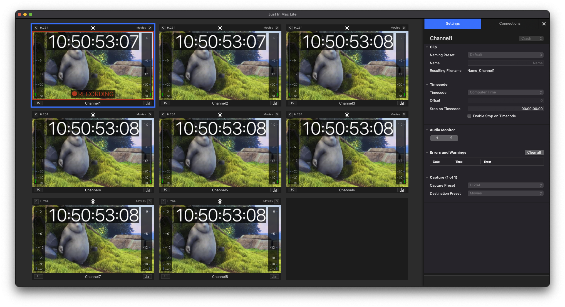The width and height of the screenshot is (565, 307).
Task: Open audio meters icon on Channel1
Action: pos(148,103)
